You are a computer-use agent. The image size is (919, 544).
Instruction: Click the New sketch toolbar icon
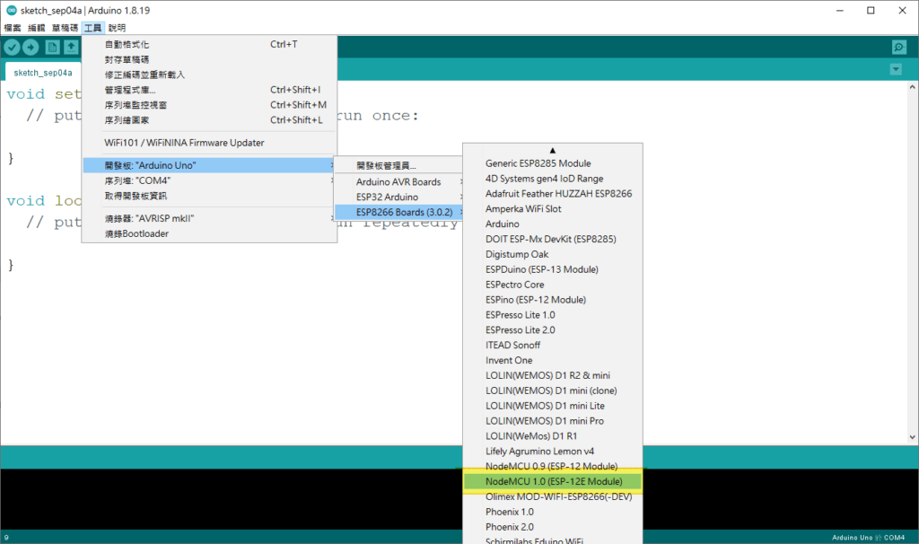53,48
